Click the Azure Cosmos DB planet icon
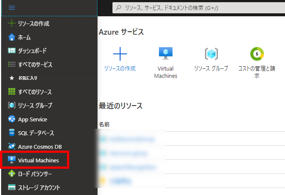The image size is (285, 195). coord(12,147)
